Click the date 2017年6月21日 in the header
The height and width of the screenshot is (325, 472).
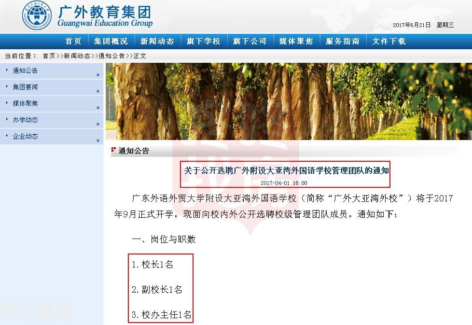click(412, 25)
